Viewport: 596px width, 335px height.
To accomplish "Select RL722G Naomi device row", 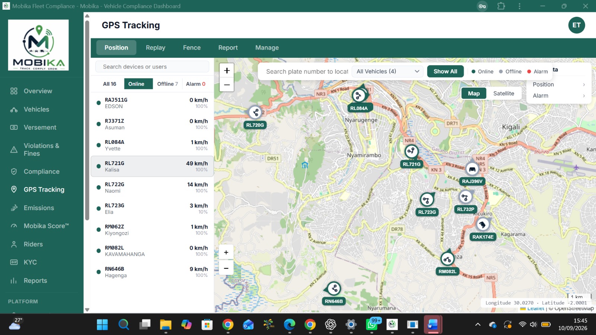I will click(x=152, y=187).
